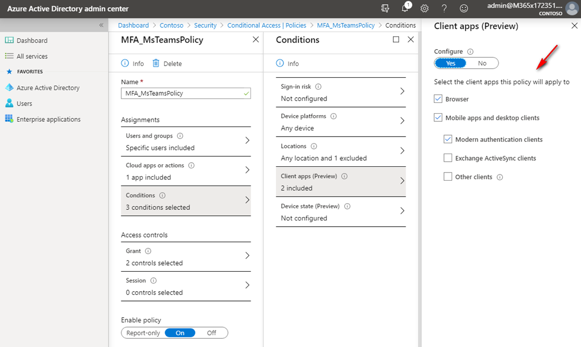Go to MFA_MsTeamsPolicy breadcrumb link
The image size is (581, 347).
(346, 25)
